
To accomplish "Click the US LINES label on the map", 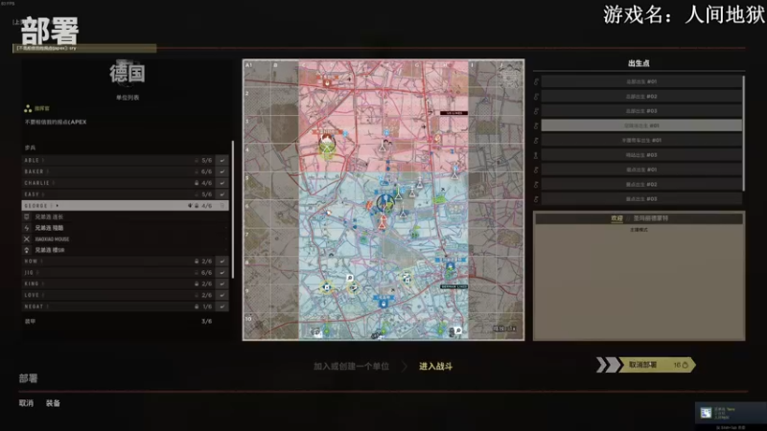I will pyautogui.click(x=453, y=113).
